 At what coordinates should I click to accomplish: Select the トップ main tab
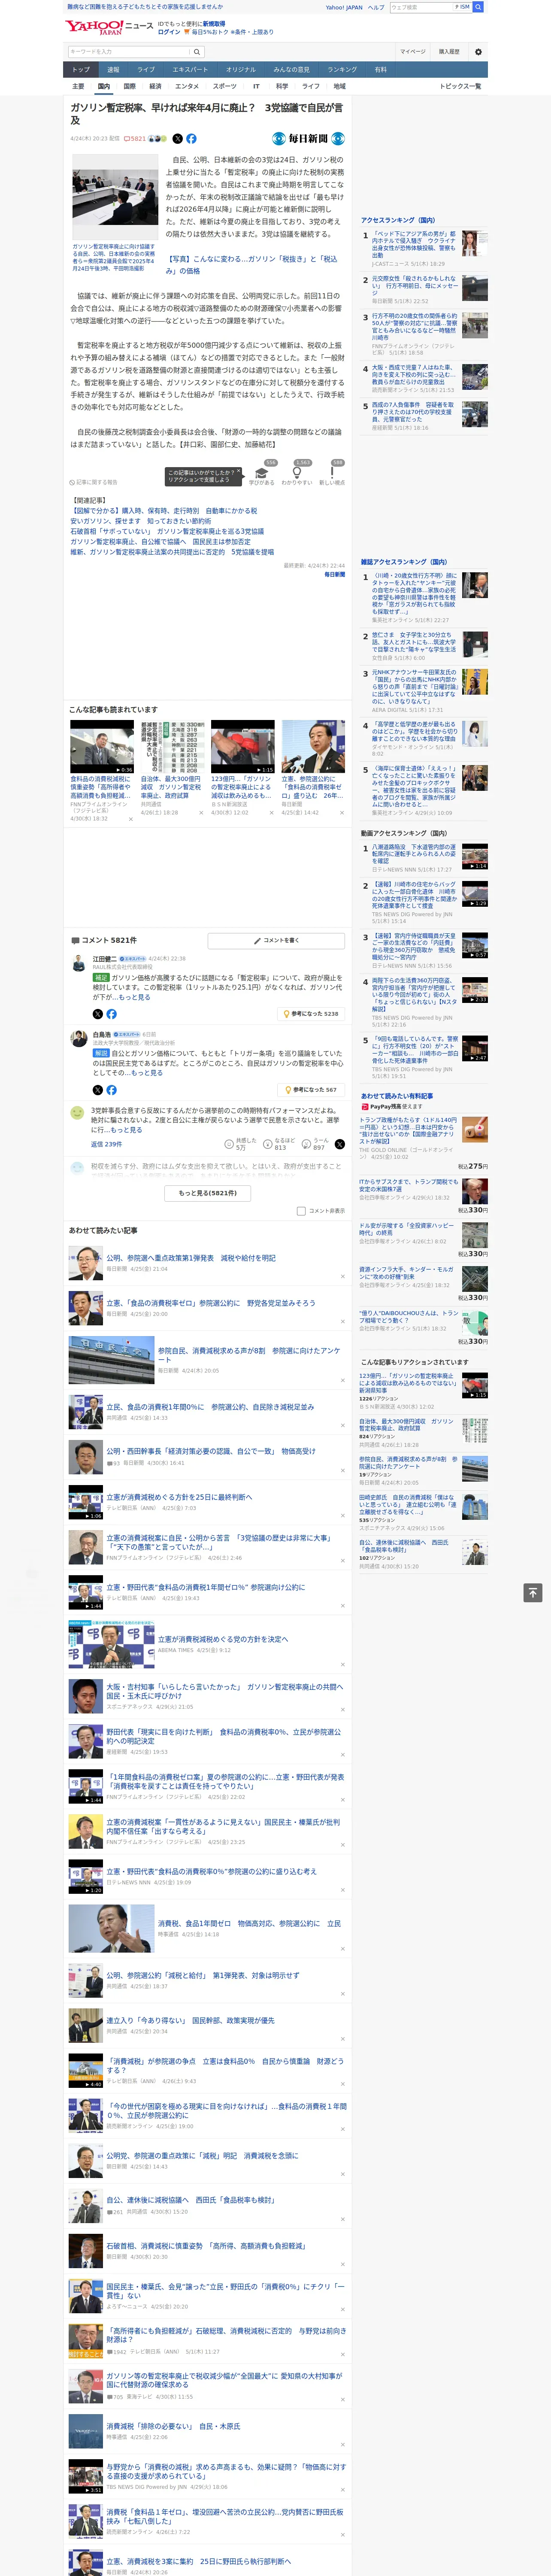[x=81, y=70]
